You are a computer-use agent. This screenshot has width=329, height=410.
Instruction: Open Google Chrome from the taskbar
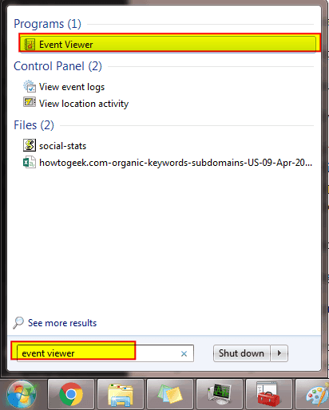pyautogui.click(x=71, y=394)
